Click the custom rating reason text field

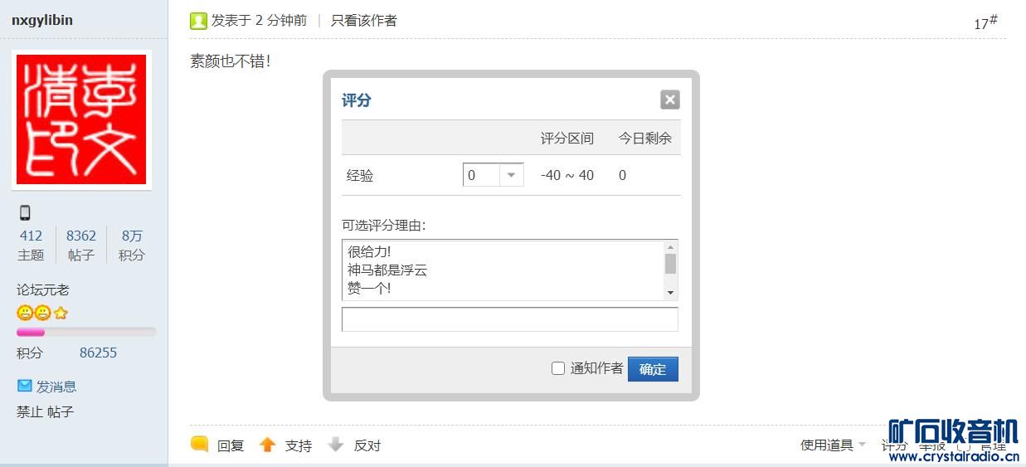click(x=509, y=319)
